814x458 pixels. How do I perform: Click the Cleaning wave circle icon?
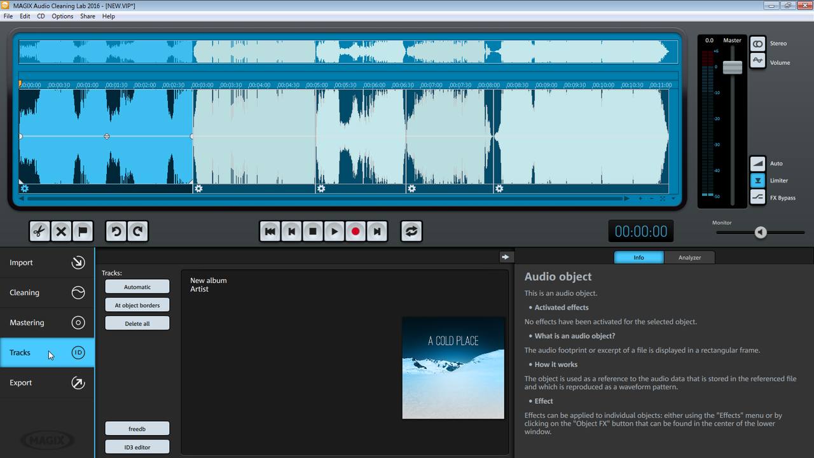click(x=78, y=293)
